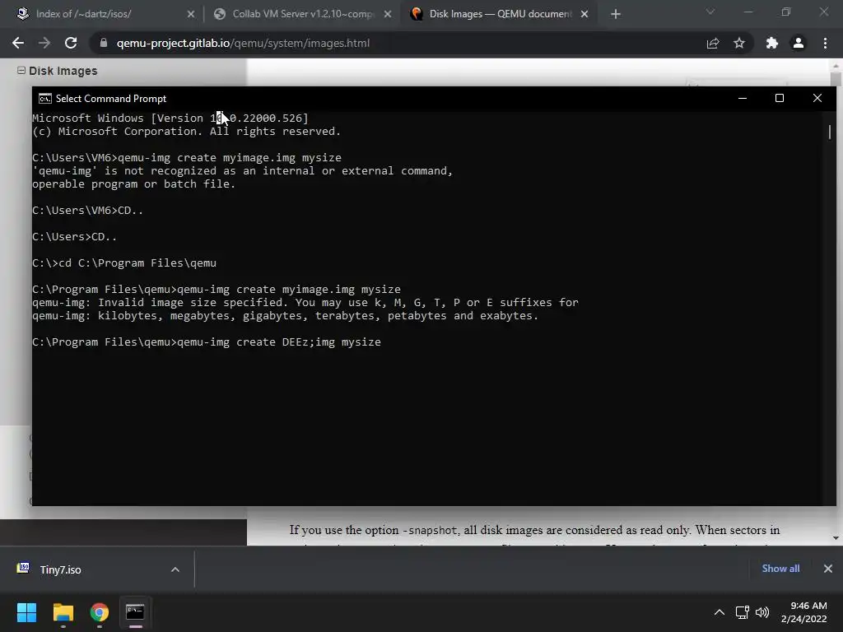This screenshot has height=632, width=843.
Task: Open a new browser tab
Action: (x=616, y=14)
